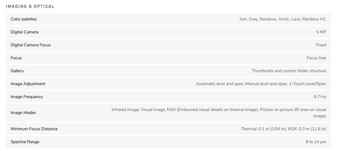This screenshot has height=151, width=338.
Task: Select the Digital Camera Focus label
Action: click(31, 45)
